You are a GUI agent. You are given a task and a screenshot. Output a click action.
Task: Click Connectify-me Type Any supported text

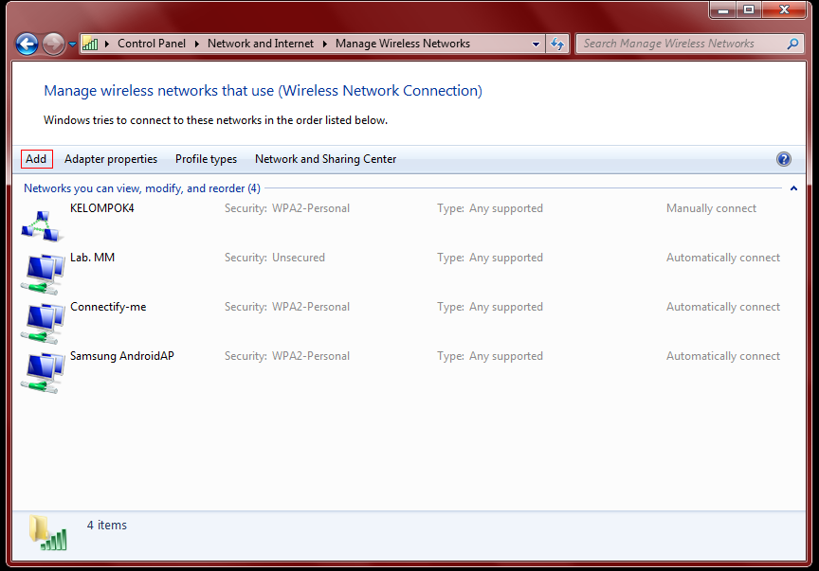(x=490, y=307)
